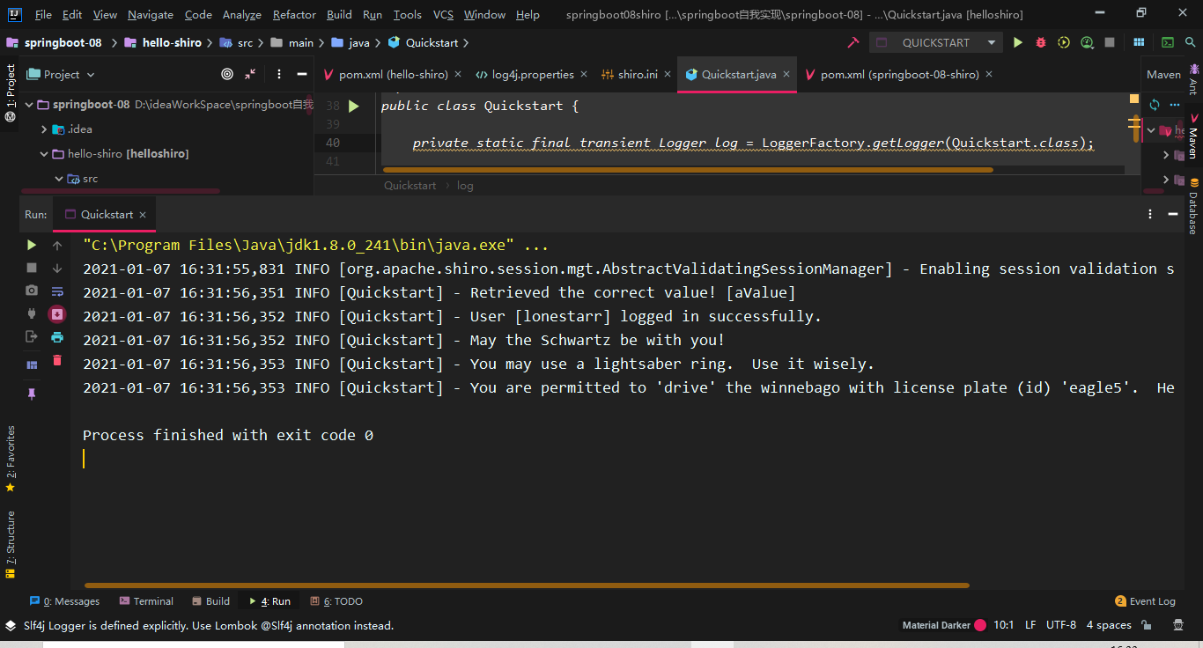Screen dimensions: 1203x648
Task: Click the camera Dump Threads icon
Action: coord(32,291)
